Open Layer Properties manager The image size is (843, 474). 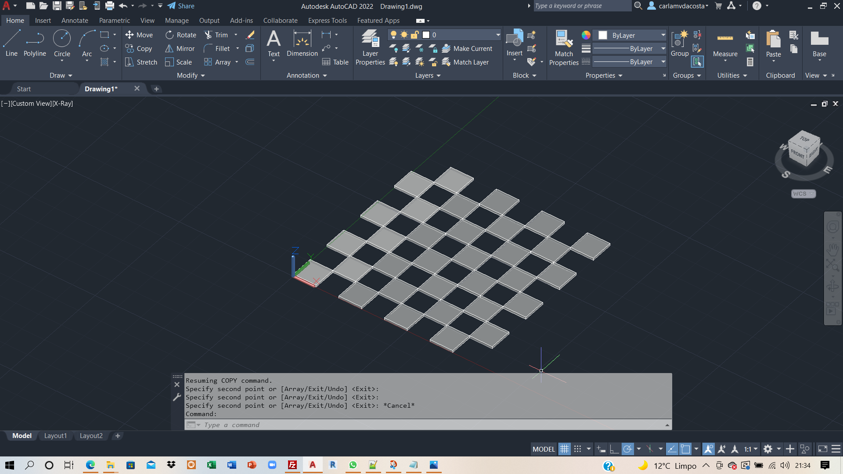pyautogui.click(x=370, y=47)
